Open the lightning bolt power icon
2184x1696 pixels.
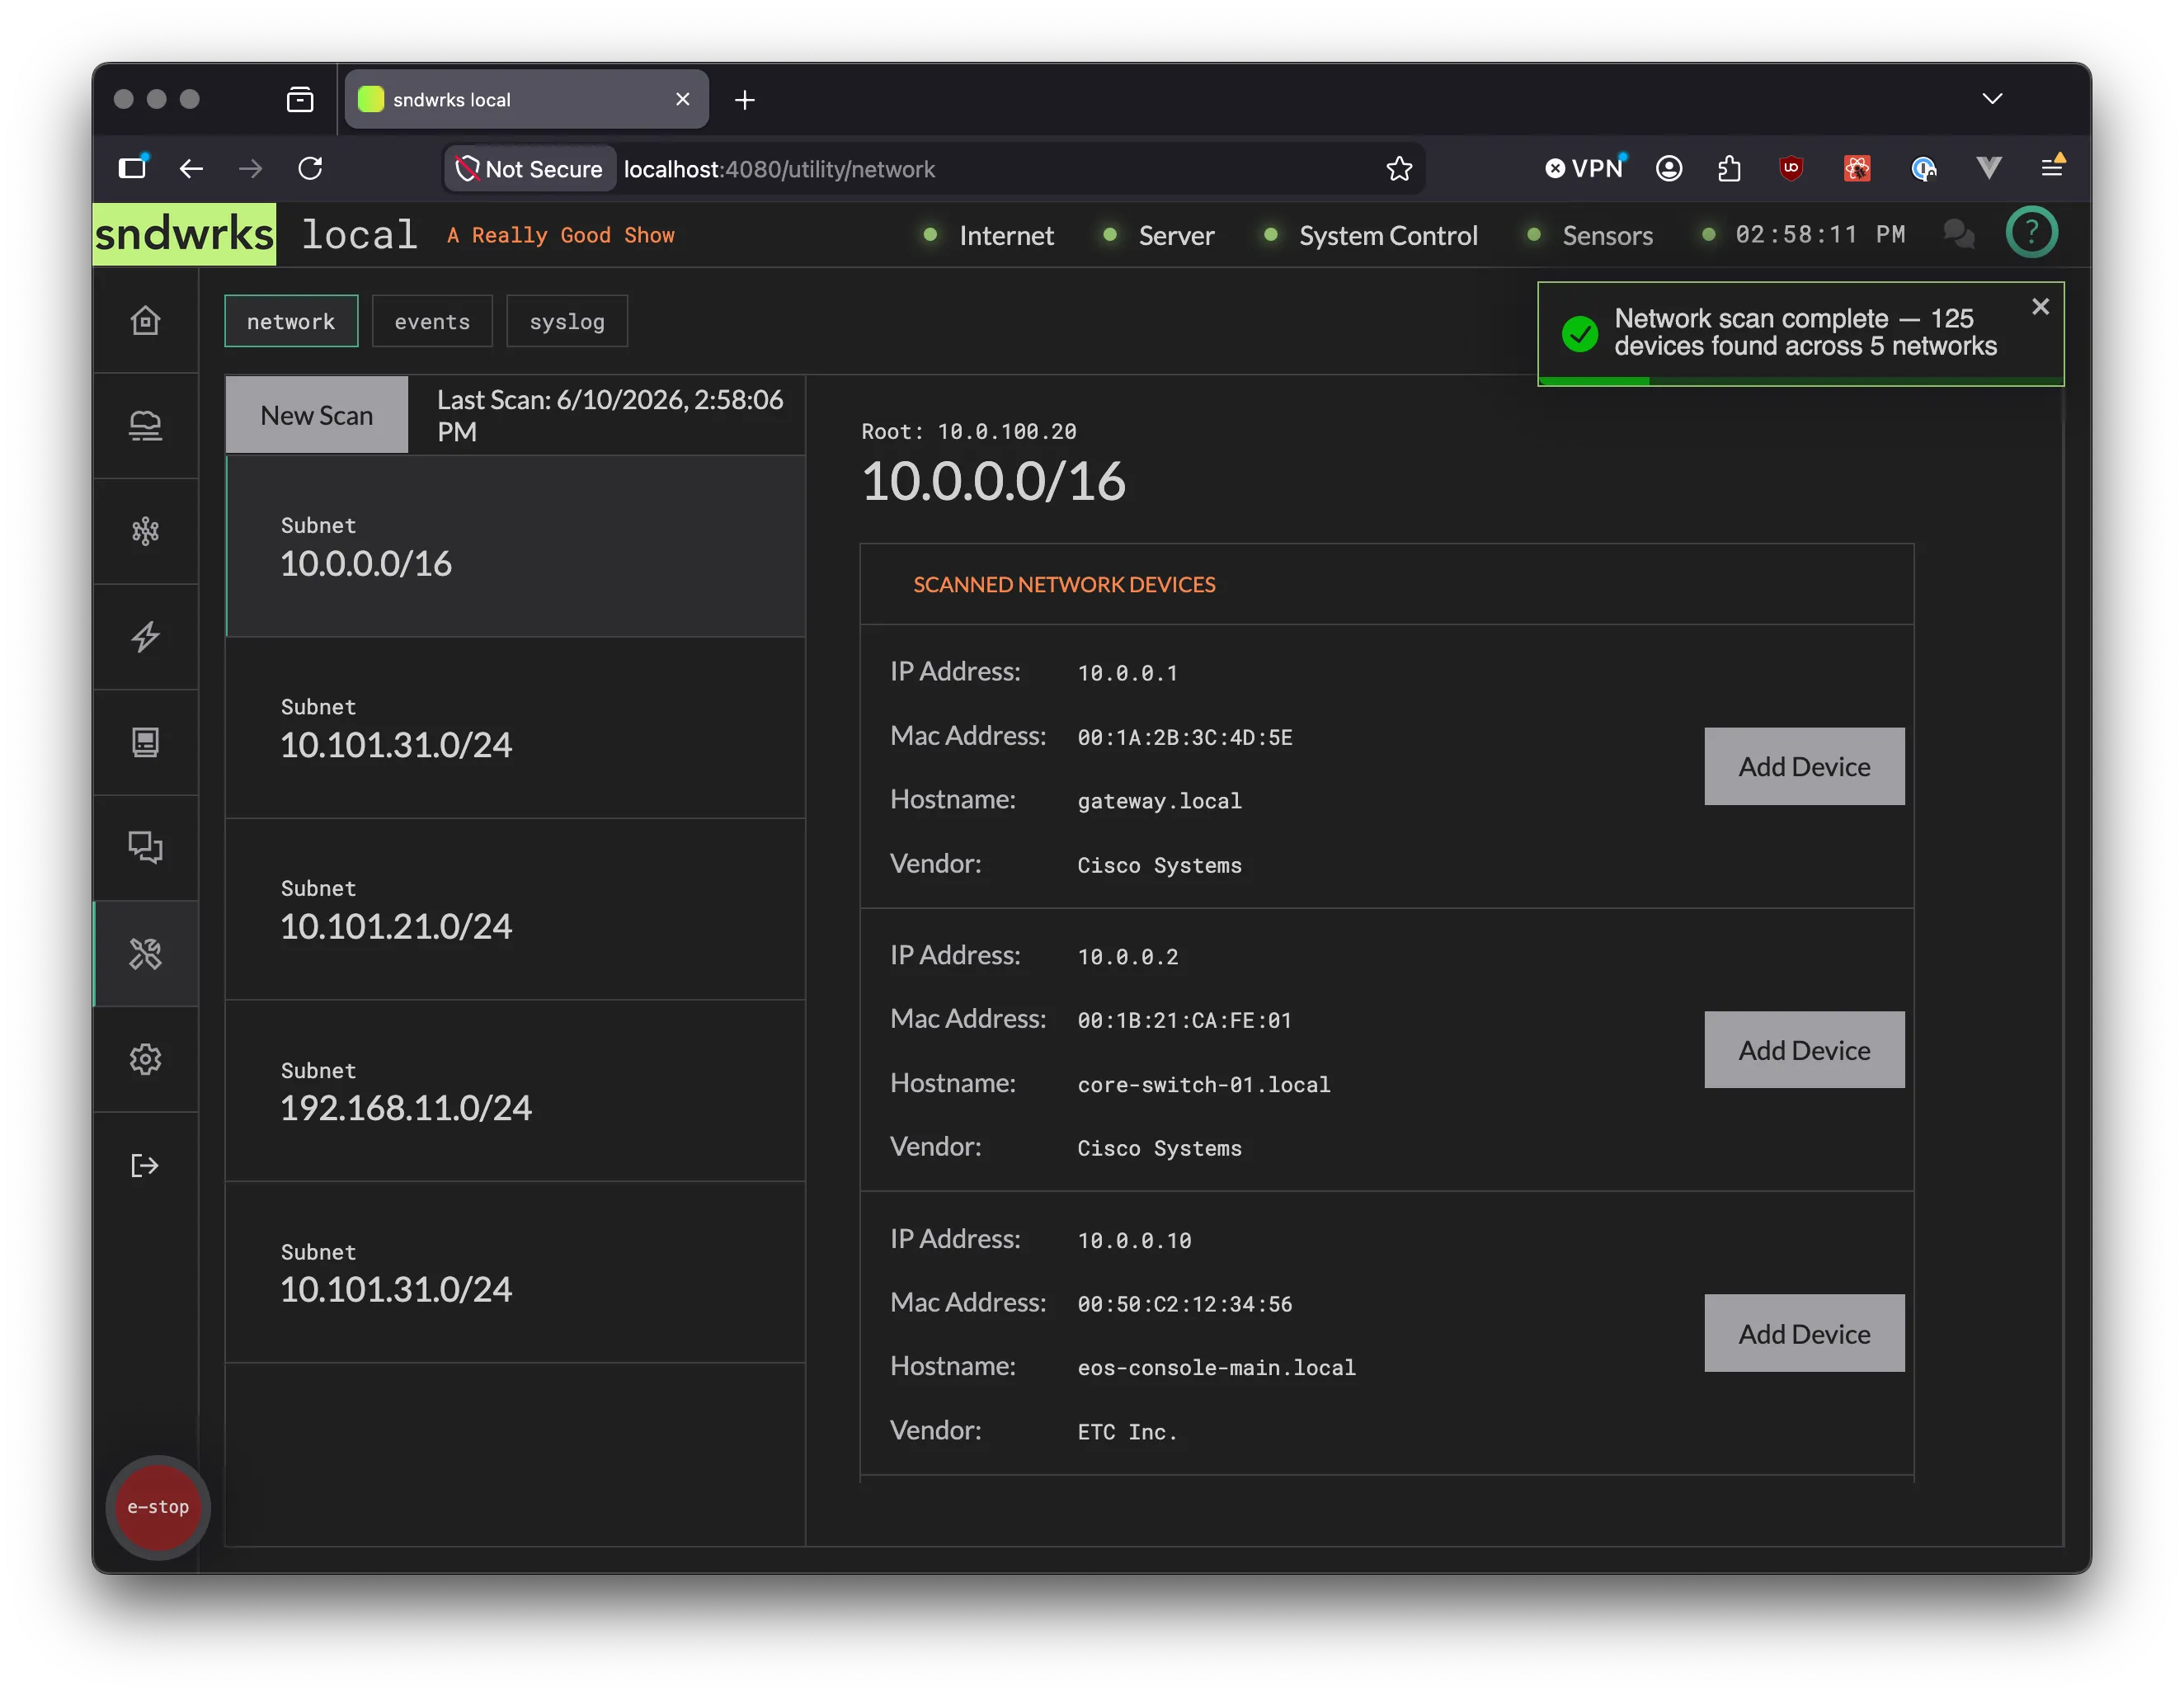pyautogui.click(x=145, y=637)
